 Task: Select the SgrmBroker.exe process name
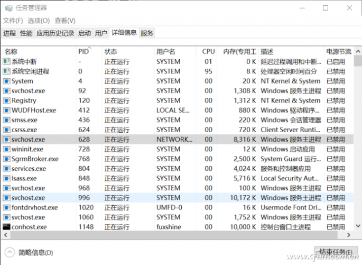coord(35,159)
